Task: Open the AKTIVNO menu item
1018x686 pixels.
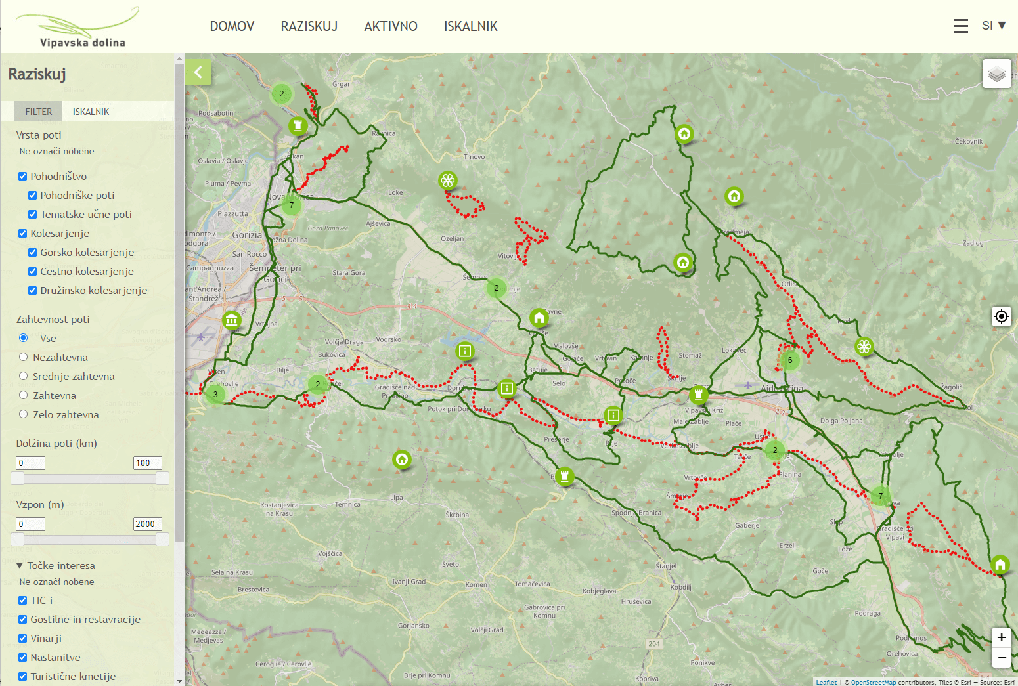Action: [391, 26]
